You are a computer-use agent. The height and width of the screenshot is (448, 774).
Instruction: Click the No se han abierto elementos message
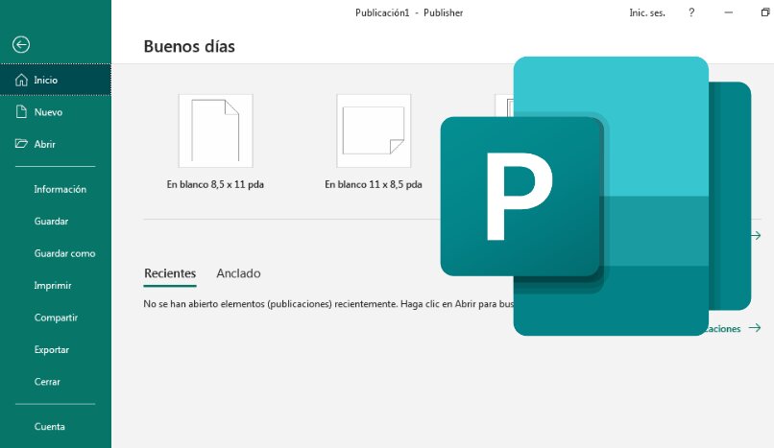tap(328, 304)
